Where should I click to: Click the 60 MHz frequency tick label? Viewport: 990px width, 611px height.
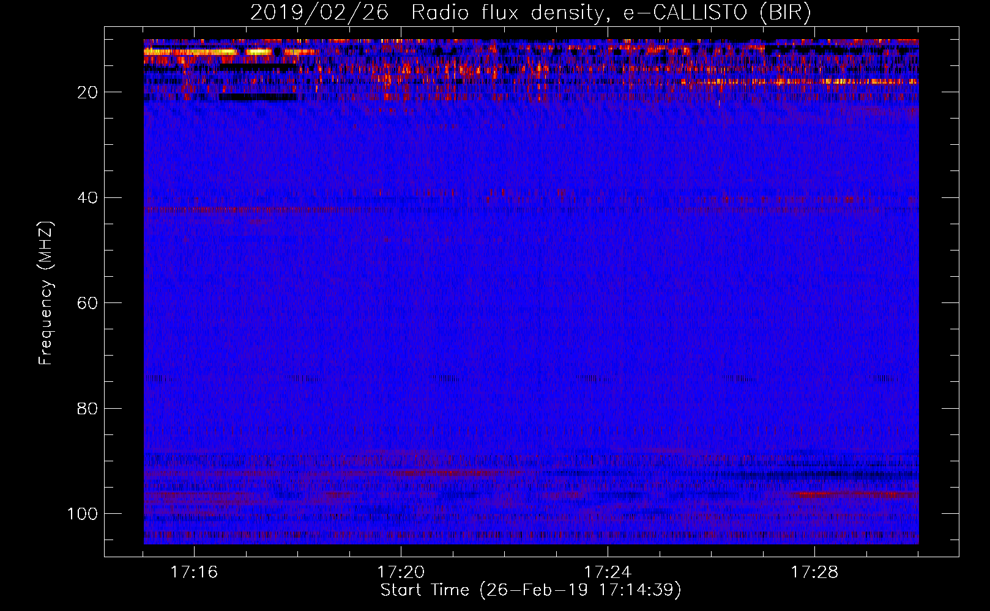click(x=87, y=303)
